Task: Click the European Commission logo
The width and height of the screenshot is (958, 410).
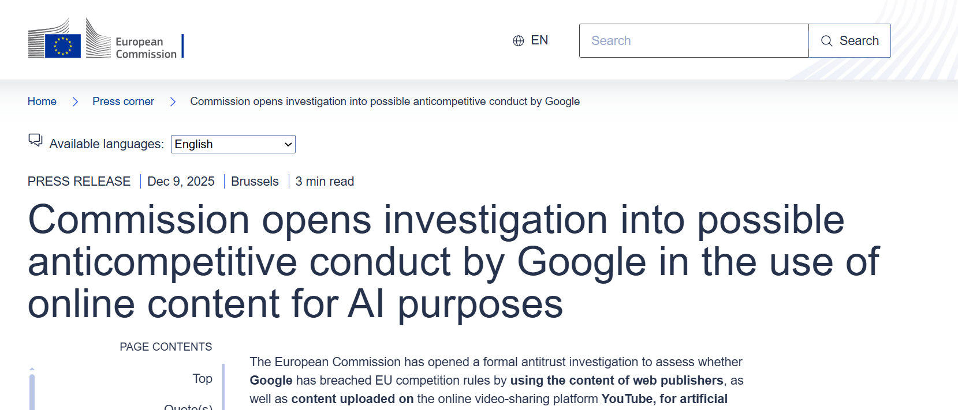Action: point(103,39)
